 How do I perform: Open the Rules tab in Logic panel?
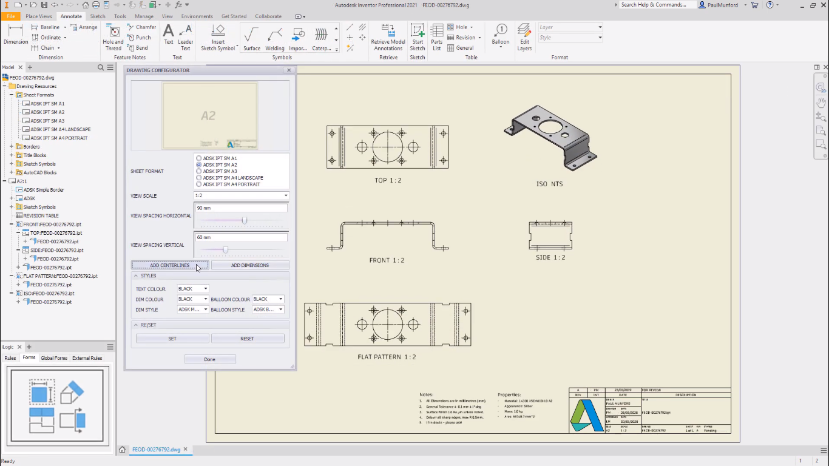coord(10,358)
